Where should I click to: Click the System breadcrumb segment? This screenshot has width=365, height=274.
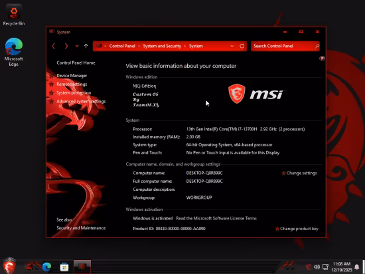[x=196, y=46]
